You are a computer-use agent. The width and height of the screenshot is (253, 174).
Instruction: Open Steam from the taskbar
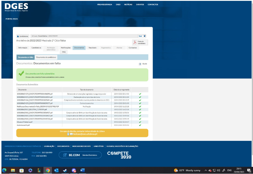point(65,170)
